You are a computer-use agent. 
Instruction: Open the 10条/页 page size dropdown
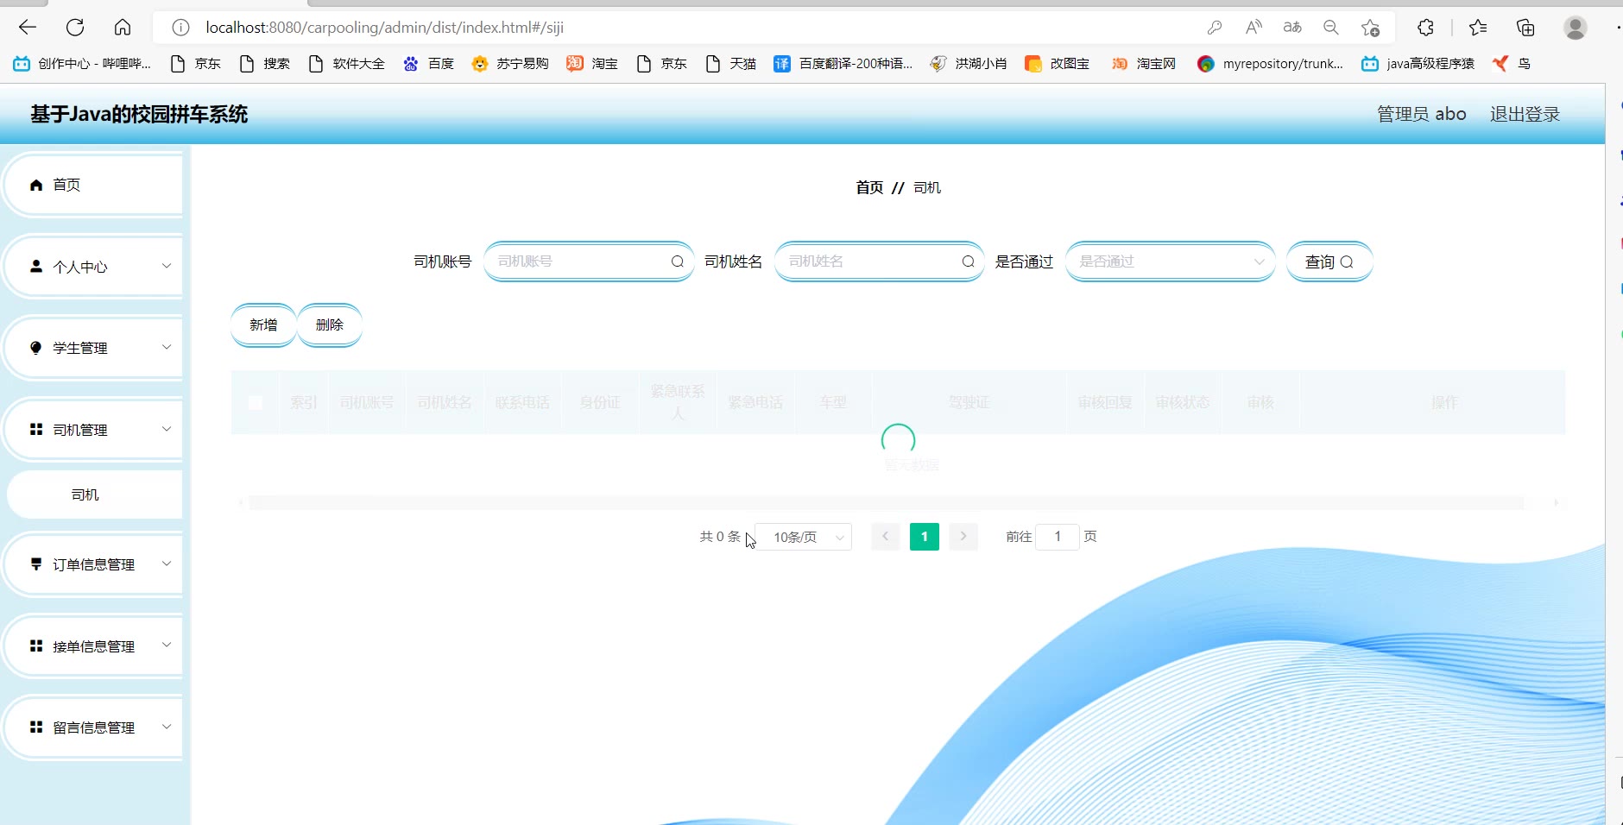[x=804, y=537]
